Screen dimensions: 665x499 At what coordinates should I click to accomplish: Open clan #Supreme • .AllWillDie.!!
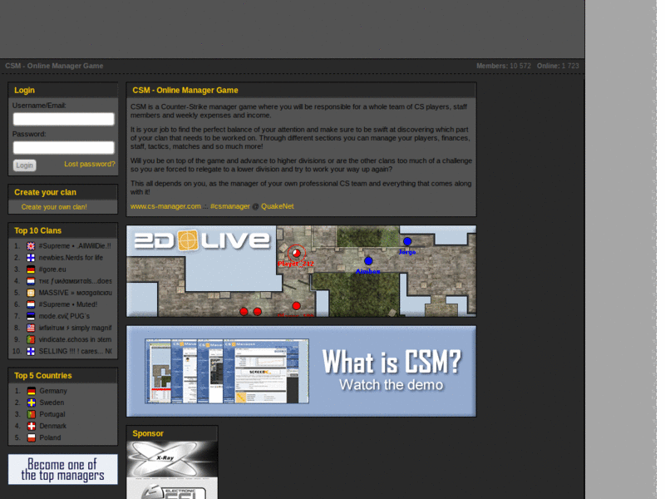click(75, 246)
